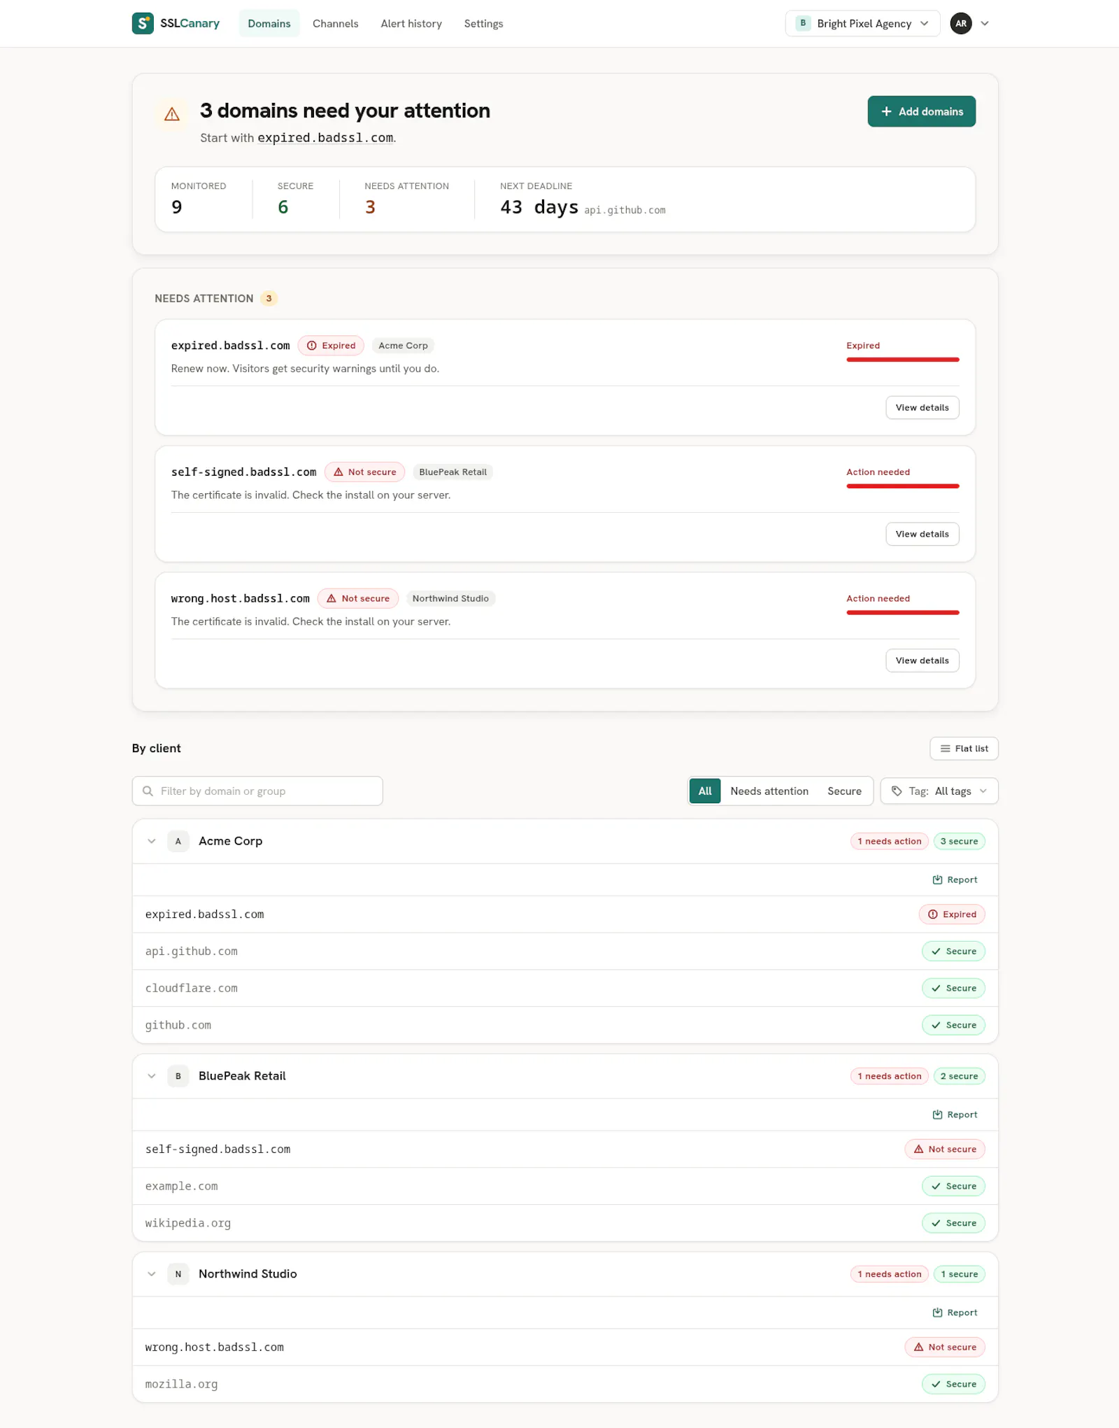
Task: Click the Not secure badge on the self-signed.badssl.com card
Action: (364, 472)
